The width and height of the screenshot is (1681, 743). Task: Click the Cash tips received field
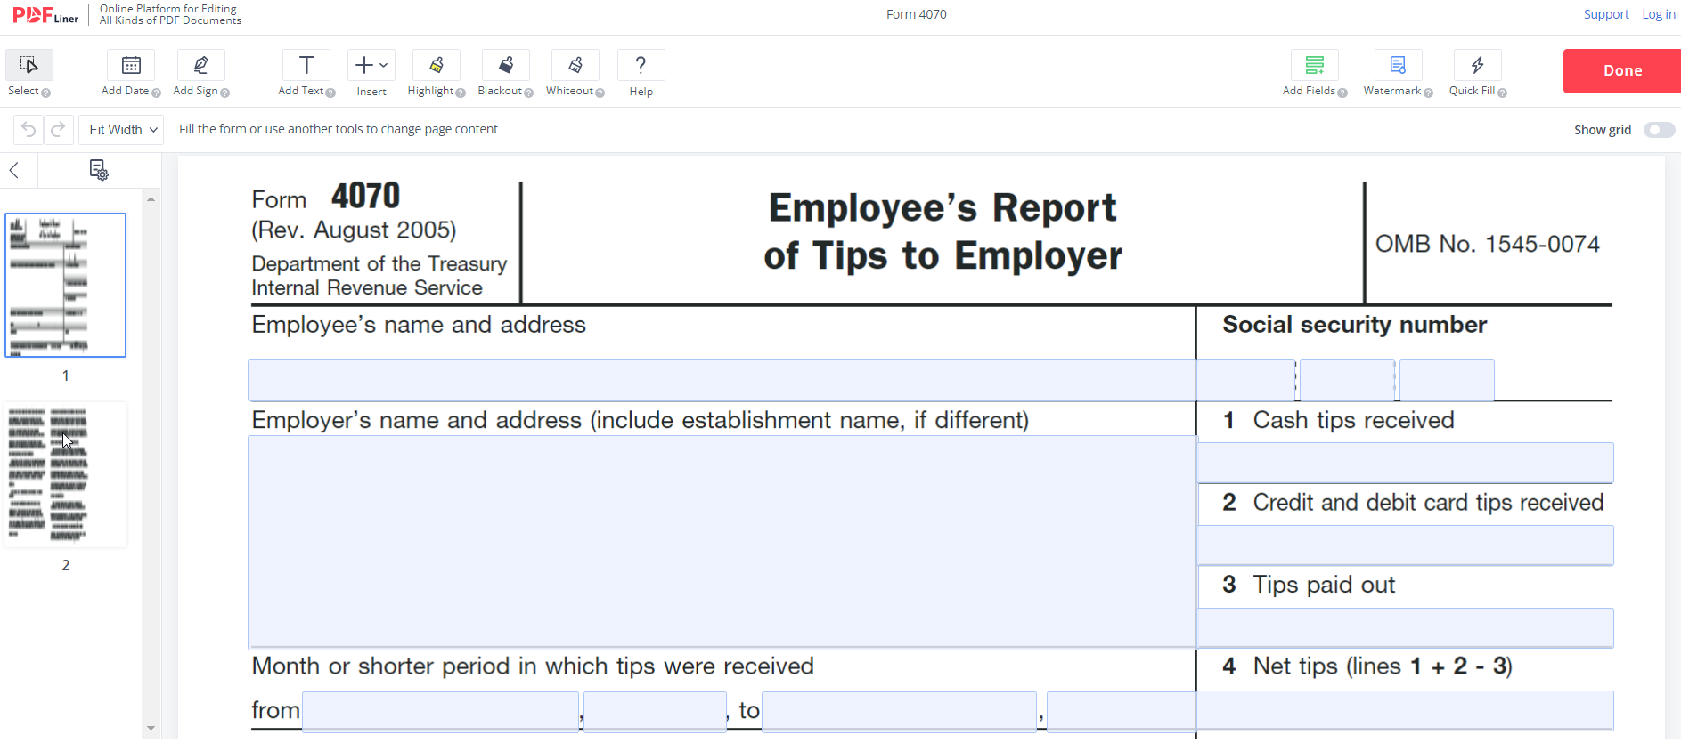click(1405, 463)
